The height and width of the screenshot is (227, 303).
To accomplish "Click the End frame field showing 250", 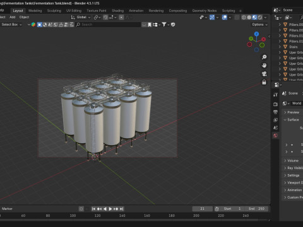I will click(257, 209).
